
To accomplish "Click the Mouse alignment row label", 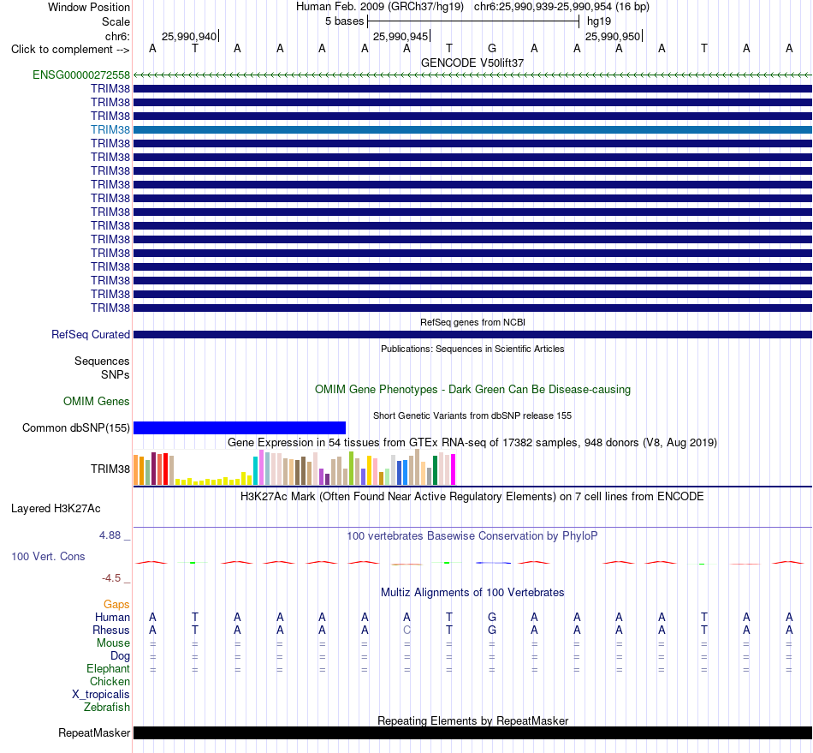I will click(113, 643).
